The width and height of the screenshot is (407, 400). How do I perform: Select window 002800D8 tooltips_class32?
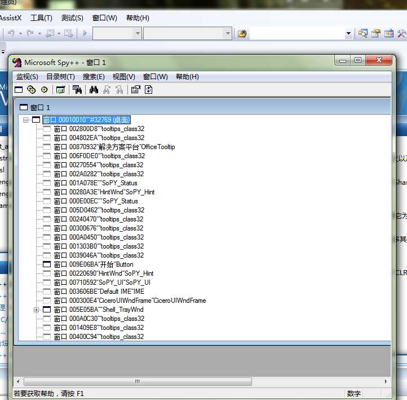click(99, 129)
